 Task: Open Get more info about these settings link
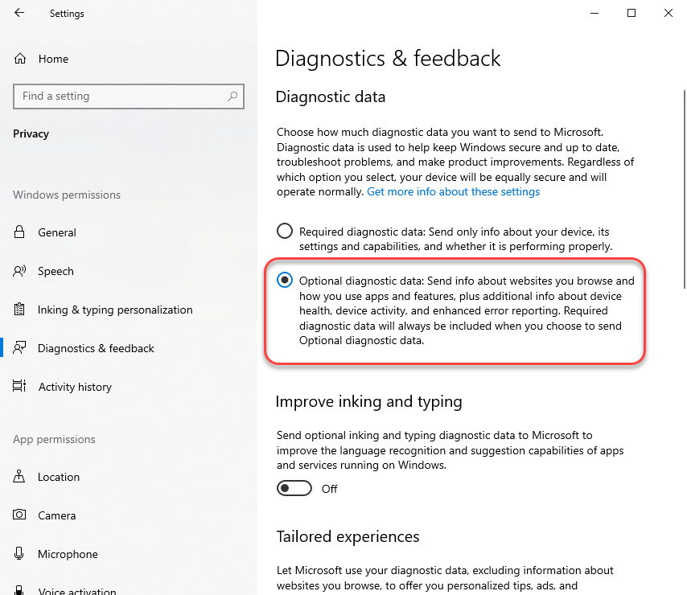point(453,192)
